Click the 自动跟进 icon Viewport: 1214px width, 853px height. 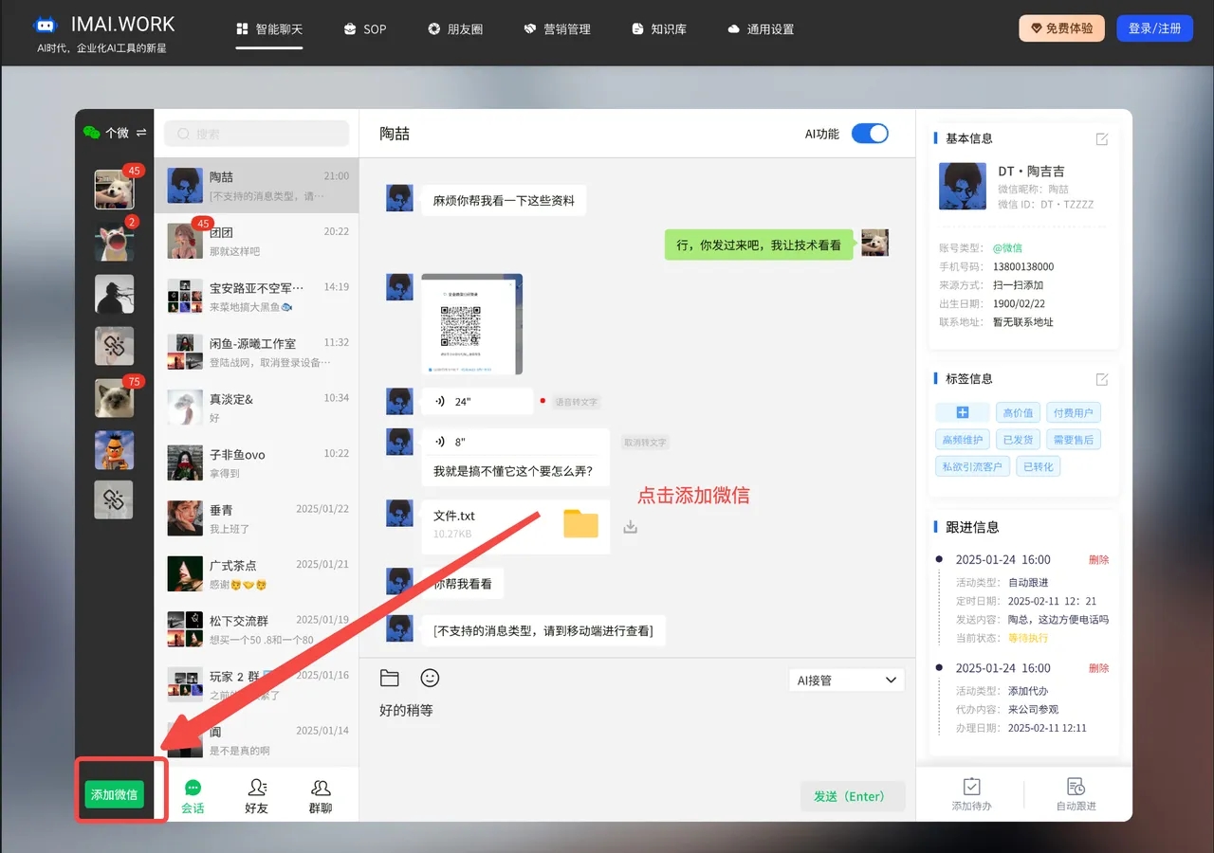(1076, 794)
